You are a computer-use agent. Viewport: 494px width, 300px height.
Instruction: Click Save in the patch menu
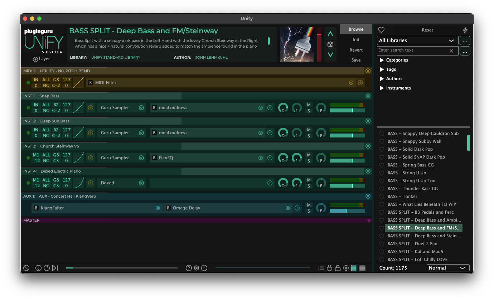[356, 60]
